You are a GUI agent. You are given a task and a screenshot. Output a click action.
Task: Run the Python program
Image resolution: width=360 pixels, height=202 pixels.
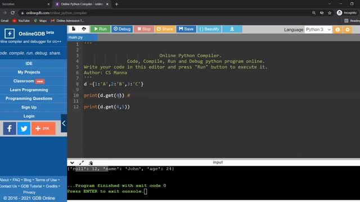click(100, 29)
